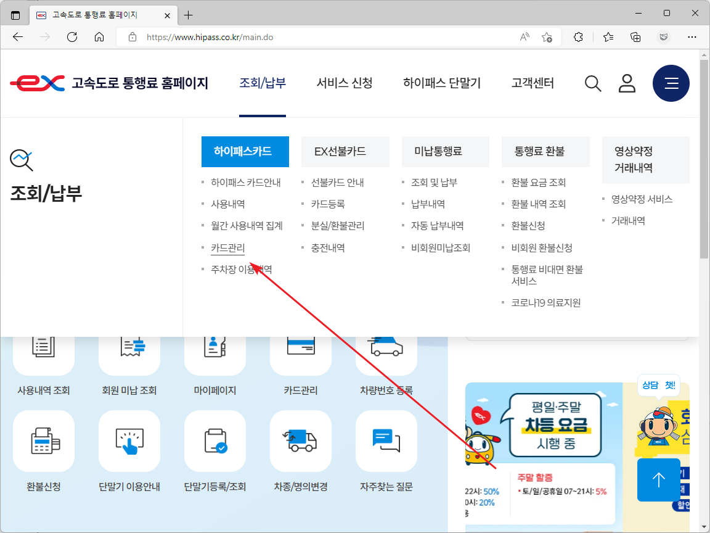Open 분실/환불관리 link
This screenshot has width=710, height=533.
pos(338,226)
